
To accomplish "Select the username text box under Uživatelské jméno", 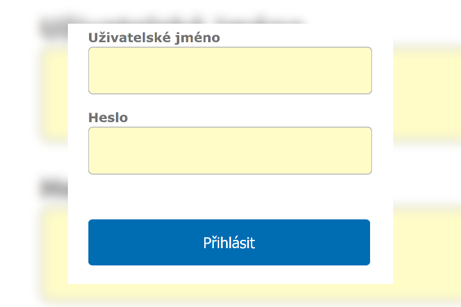I will [230, 70].
